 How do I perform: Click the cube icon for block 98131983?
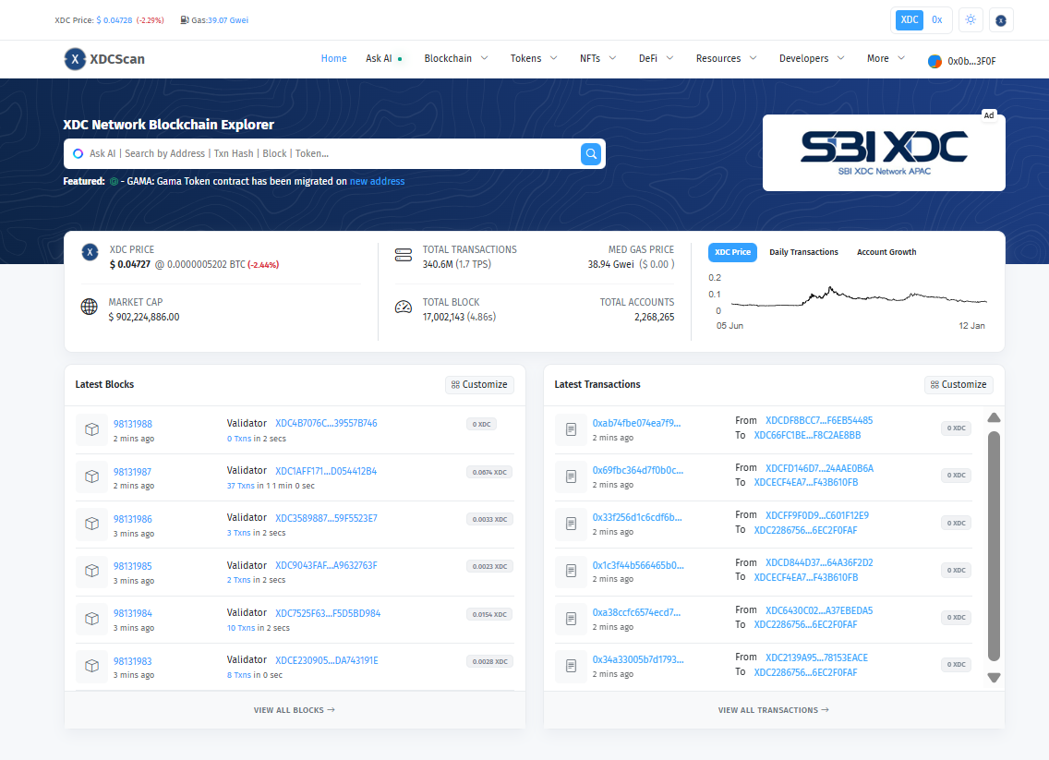[x=91, y=666]
